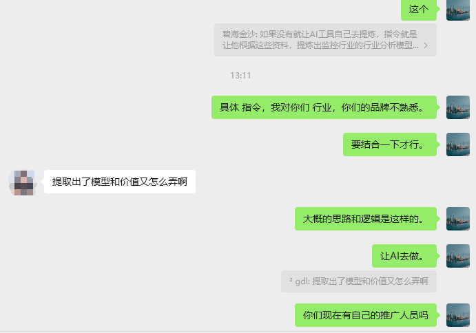Jump to quoted gdl message reference

click(x=359, y=281)
